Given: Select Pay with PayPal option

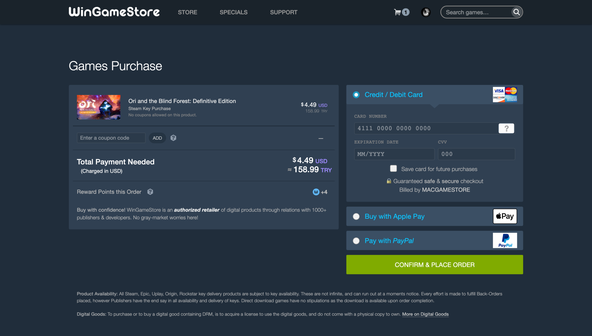Looking at the screenshot, I should point(356,240).
